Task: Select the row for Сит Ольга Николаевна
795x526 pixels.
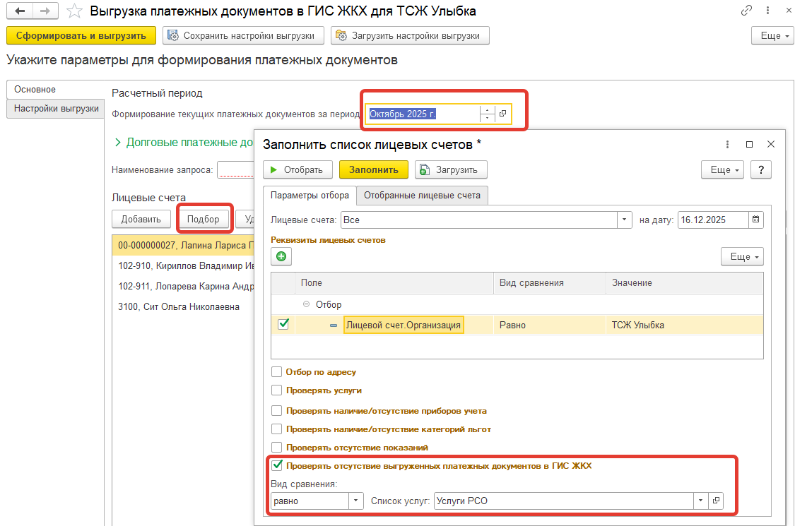Action: [179, 307]
